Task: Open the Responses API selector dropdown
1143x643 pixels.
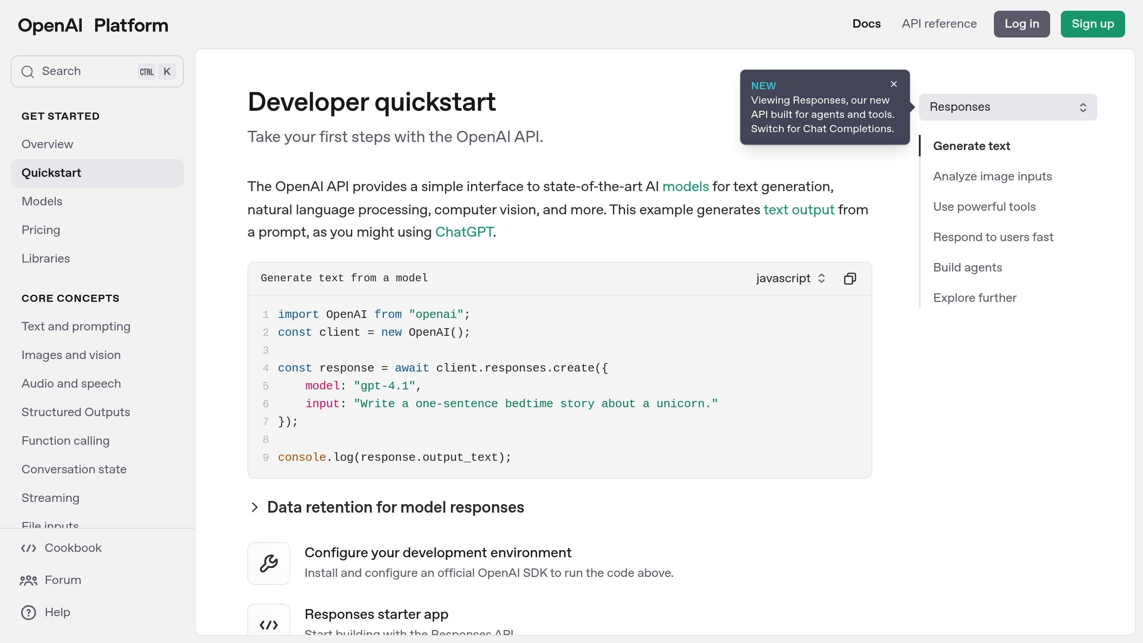Action: [1008, 107]
